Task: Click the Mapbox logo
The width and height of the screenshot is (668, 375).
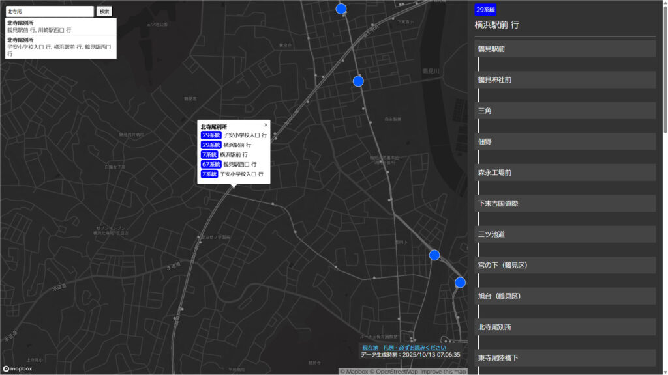Action: (x=17, y=368)
